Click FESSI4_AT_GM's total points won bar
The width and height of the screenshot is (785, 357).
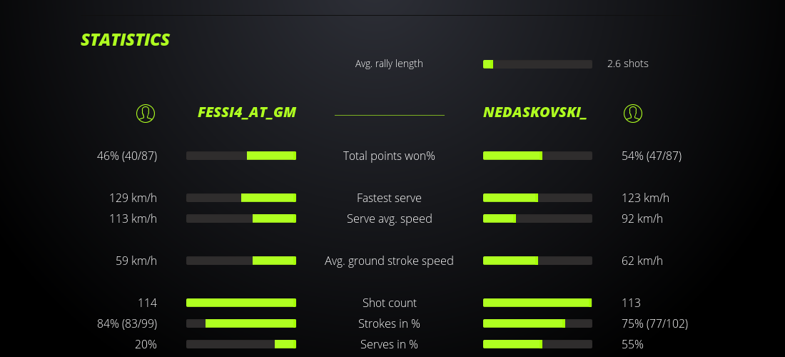241,156
